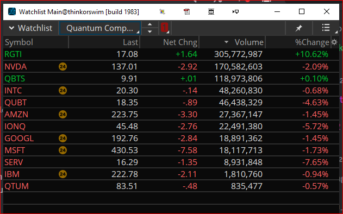
Task: Select the SERV symbol
Action: tap(14, 162)
